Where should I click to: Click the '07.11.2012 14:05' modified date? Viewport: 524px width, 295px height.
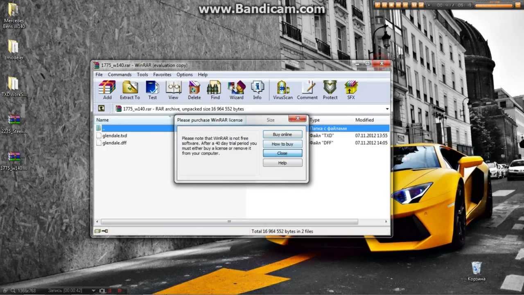coord(371,143)
